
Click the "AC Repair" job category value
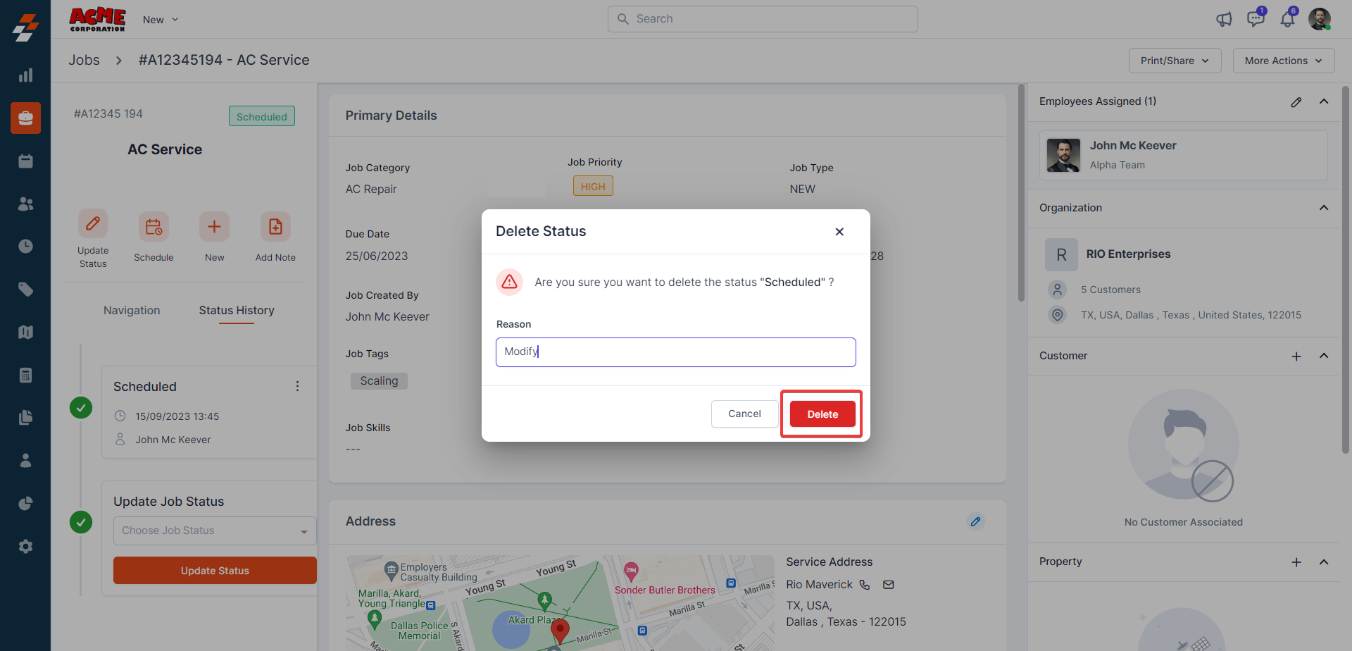(371, 189)
